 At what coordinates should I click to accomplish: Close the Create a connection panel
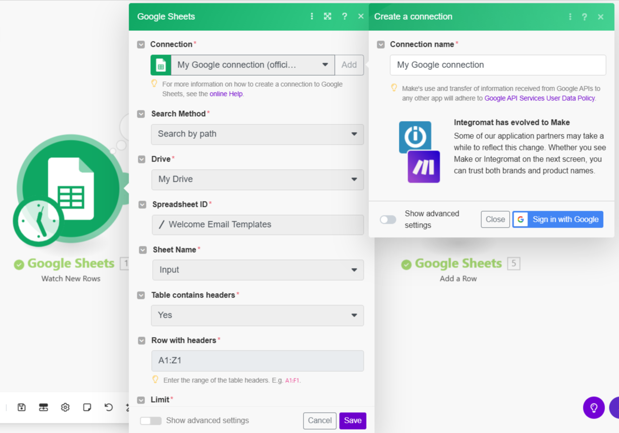(601, 16)
